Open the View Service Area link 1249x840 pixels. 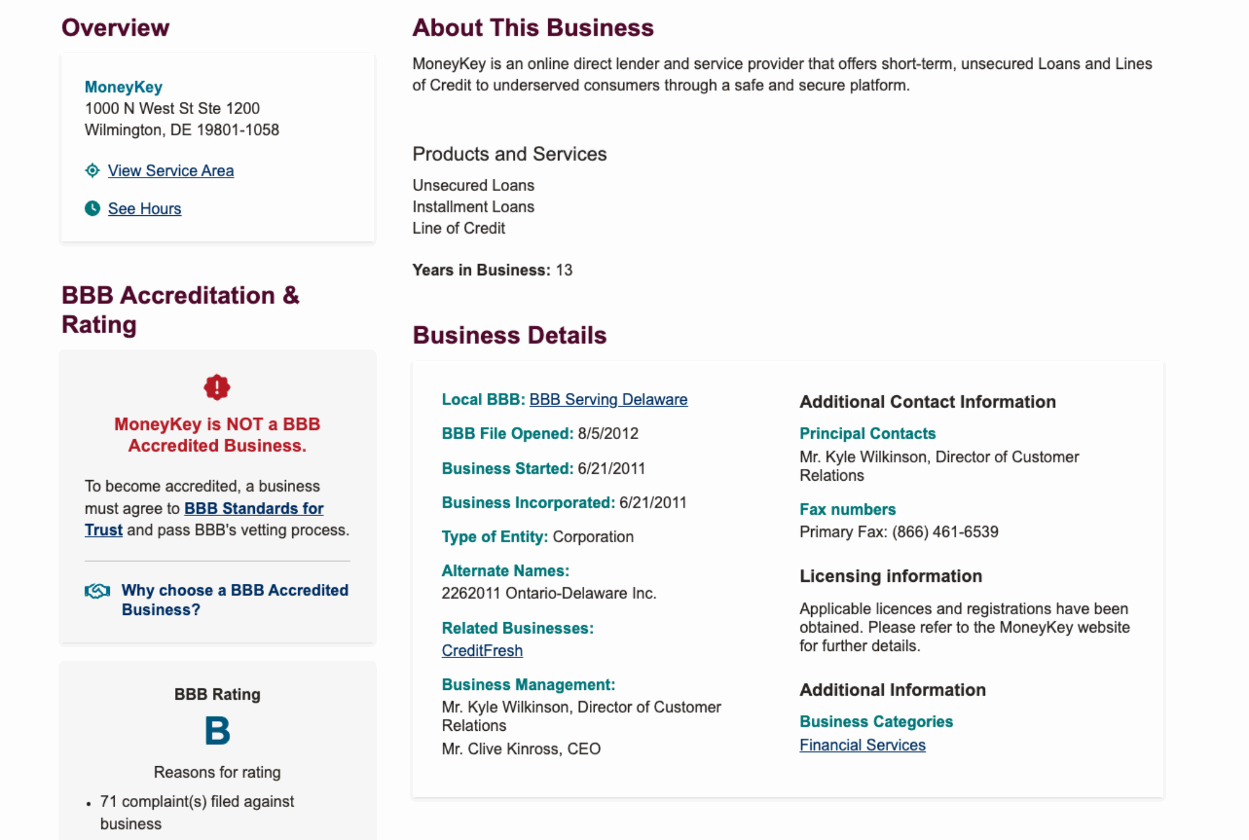171,171
